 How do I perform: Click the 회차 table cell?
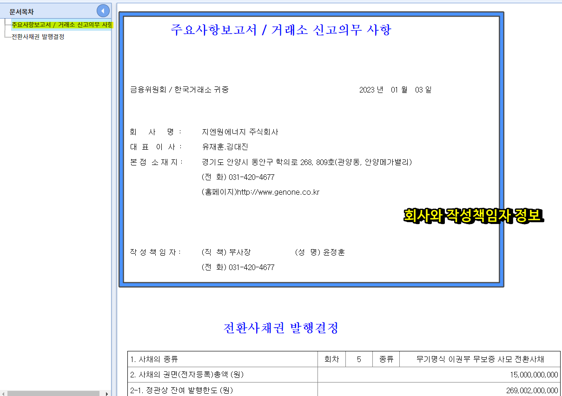[332, 358]
